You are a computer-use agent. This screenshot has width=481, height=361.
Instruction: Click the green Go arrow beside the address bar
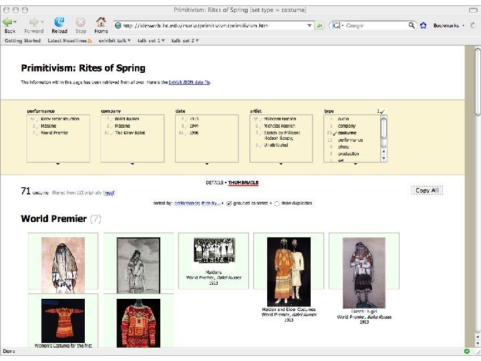coord(319,25)
